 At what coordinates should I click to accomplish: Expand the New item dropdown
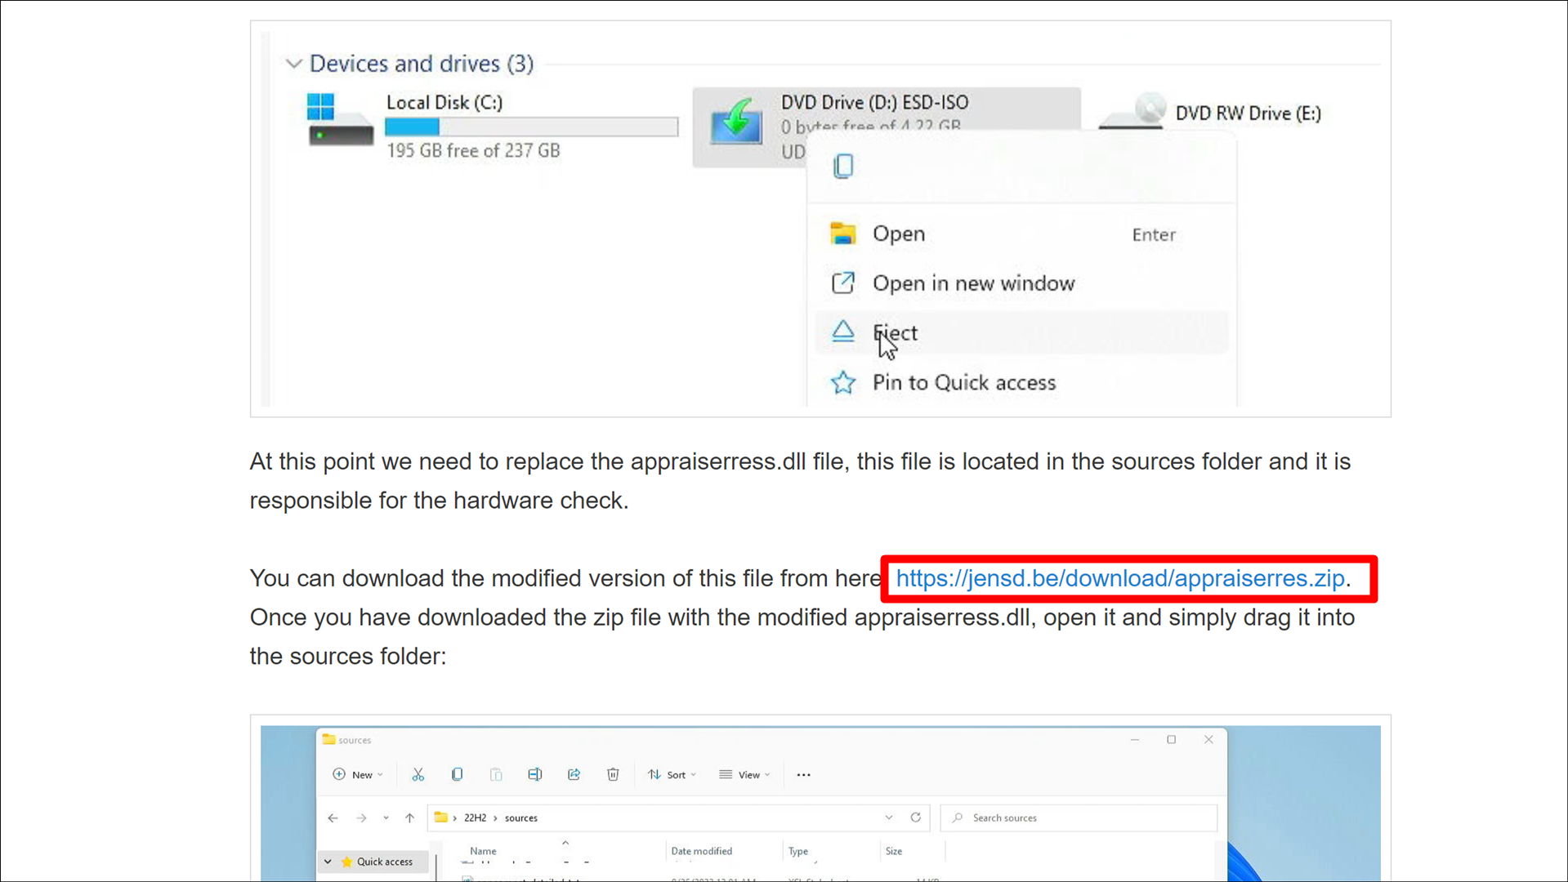click(358, 774)
